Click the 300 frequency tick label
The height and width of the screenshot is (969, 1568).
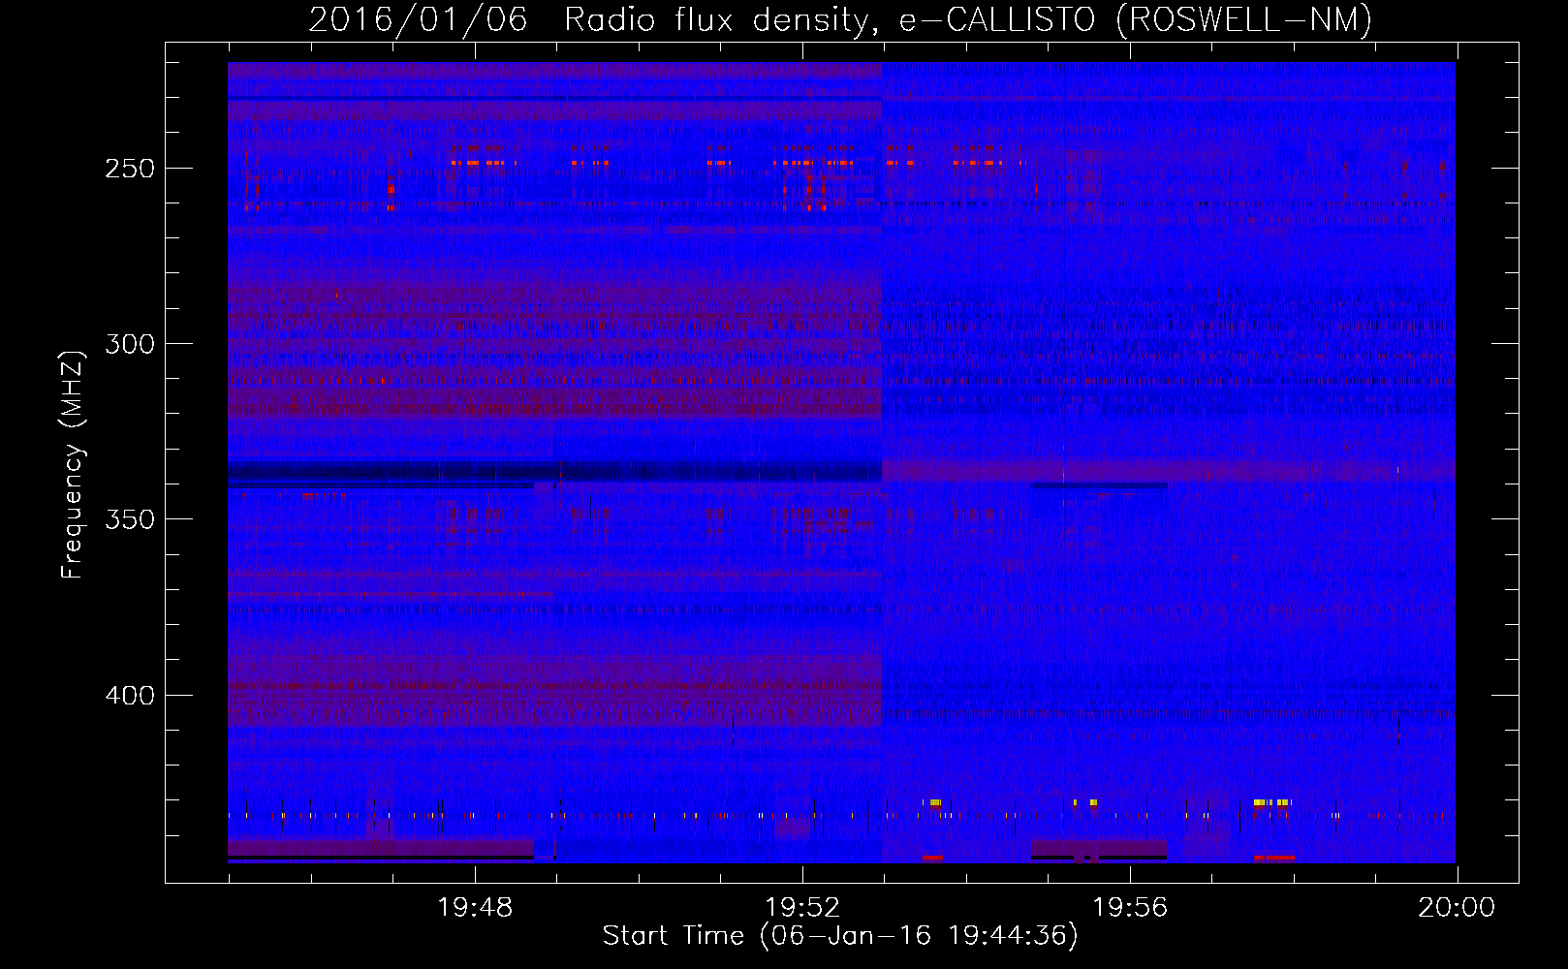pos(130,344)
